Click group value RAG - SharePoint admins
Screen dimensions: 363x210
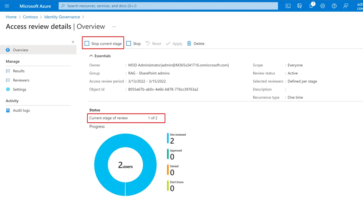[x=149, y=73]
